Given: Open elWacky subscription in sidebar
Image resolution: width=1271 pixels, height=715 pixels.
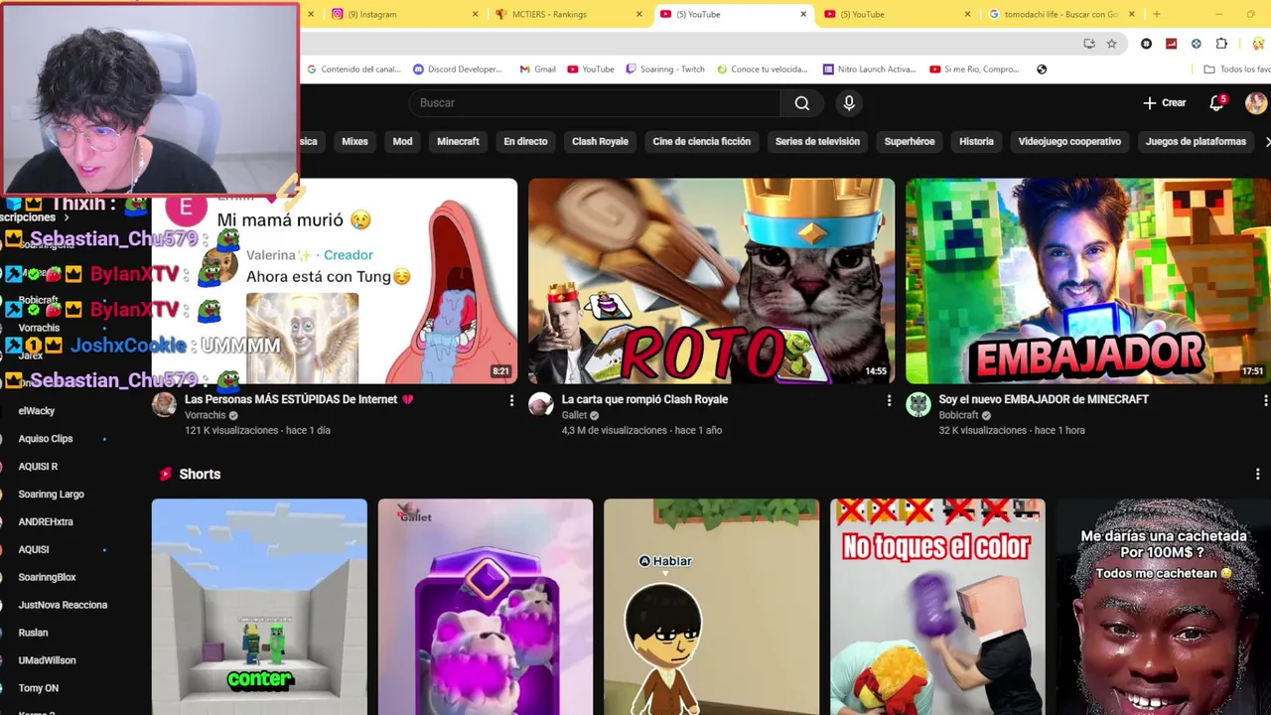Looking at the screenshot, I should point(37,411).
